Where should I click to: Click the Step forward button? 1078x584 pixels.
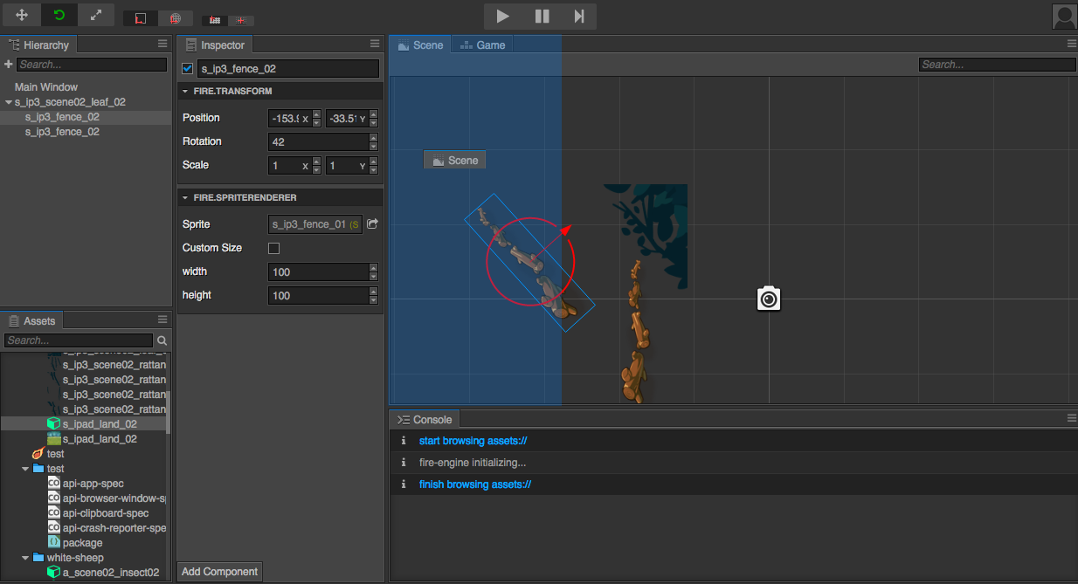point(578,16)
